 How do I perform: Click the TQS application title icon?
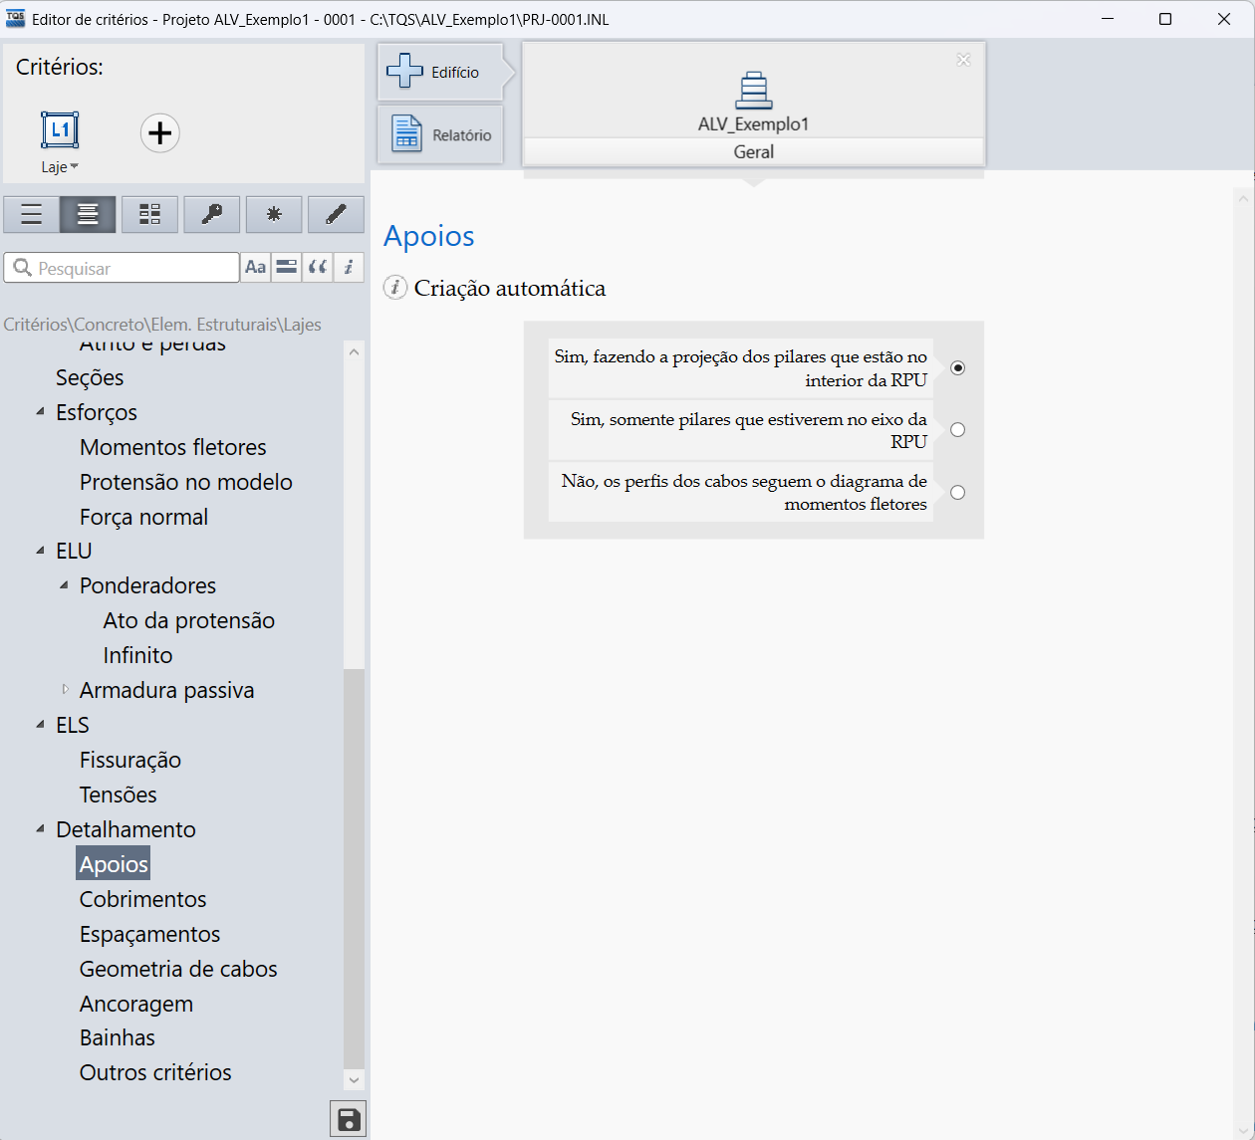pyautogui.click(x=16, y=19)
